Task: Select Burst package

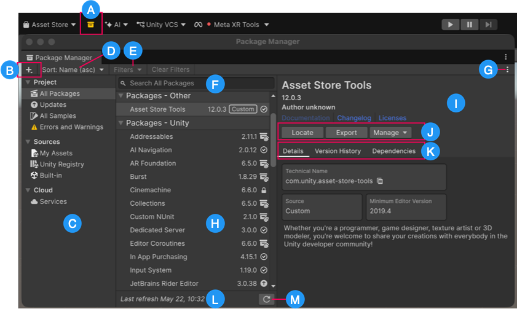Action: click(x=193, y=176)
